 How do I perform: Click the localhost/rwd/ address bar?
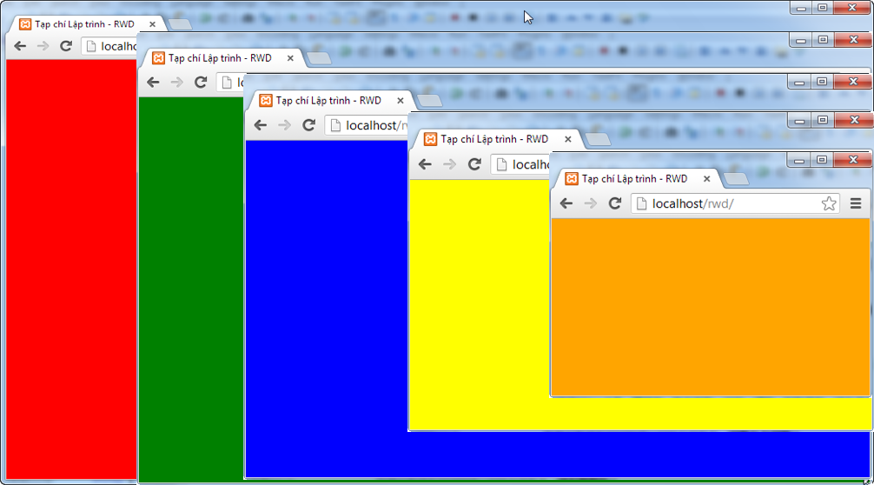(x=730, y=203)
